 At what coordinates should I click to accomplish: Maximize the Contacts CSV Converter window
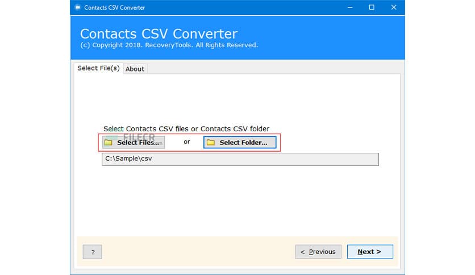(372, 7)
